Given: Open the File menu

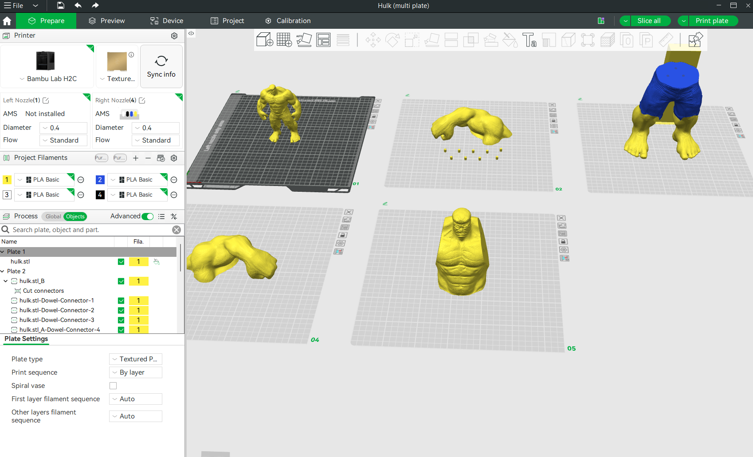Looking at the screenshot, I should click(14, 6).
